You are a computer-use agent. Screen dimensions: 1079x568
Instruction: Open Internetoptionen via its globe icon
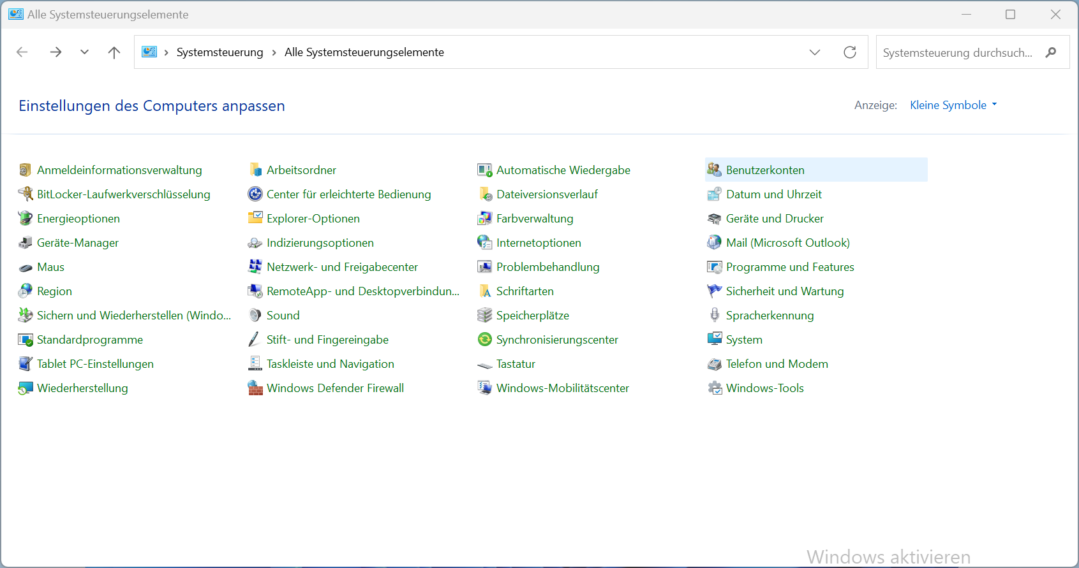pyautogui.click(x=485, y=243)
